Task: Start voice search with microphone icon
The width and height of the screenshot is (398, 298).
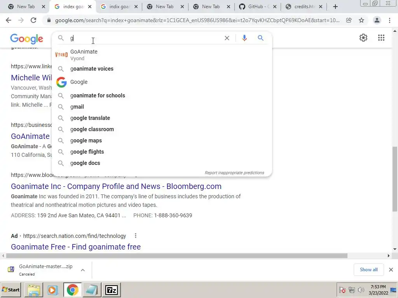Action: pos(244,38)
